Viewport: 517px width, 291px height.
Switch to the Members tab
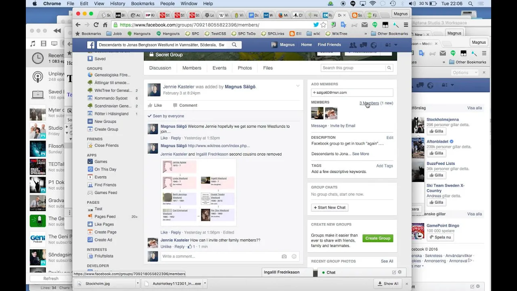pos(192,68)
